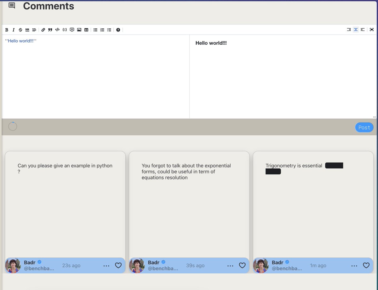Image resolution: width=378 pixels, height=290 pixels.
Task: Switch to editor-only view mode
Action: 349,30
